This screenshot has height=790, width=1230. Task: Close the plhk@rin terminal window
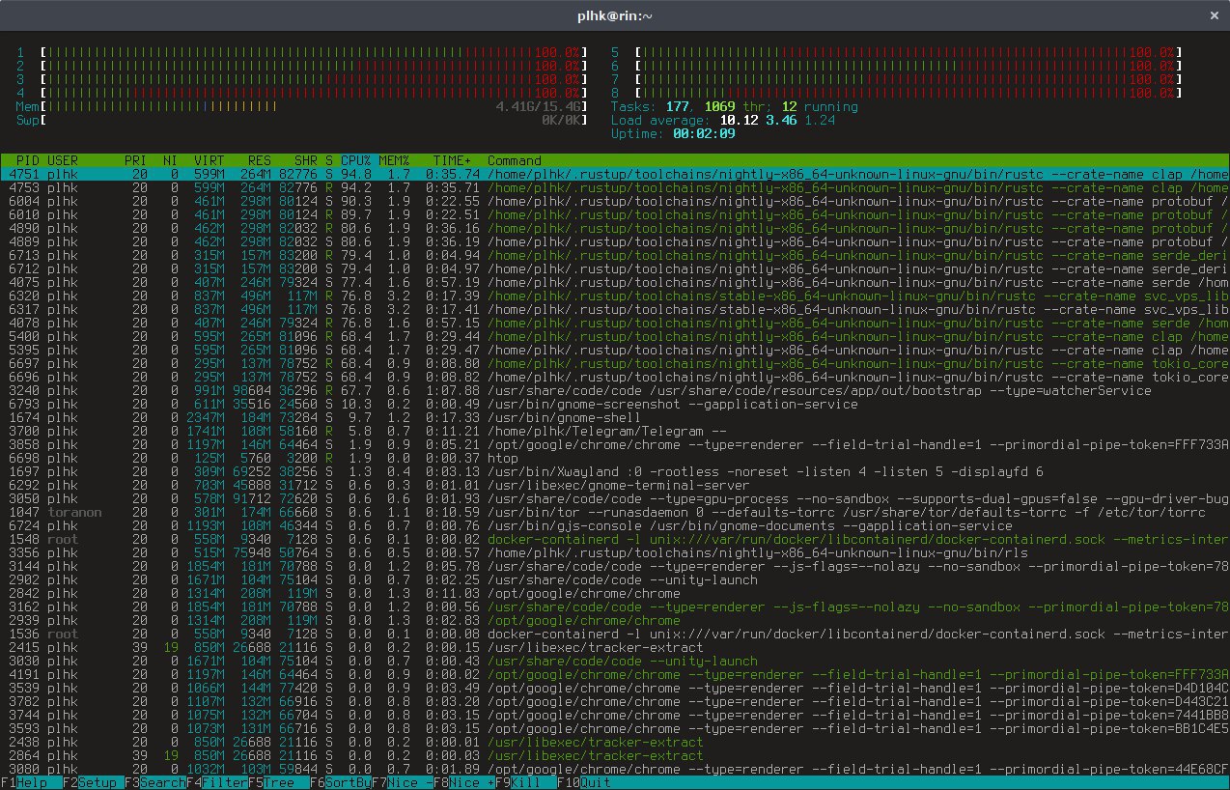1213,15
